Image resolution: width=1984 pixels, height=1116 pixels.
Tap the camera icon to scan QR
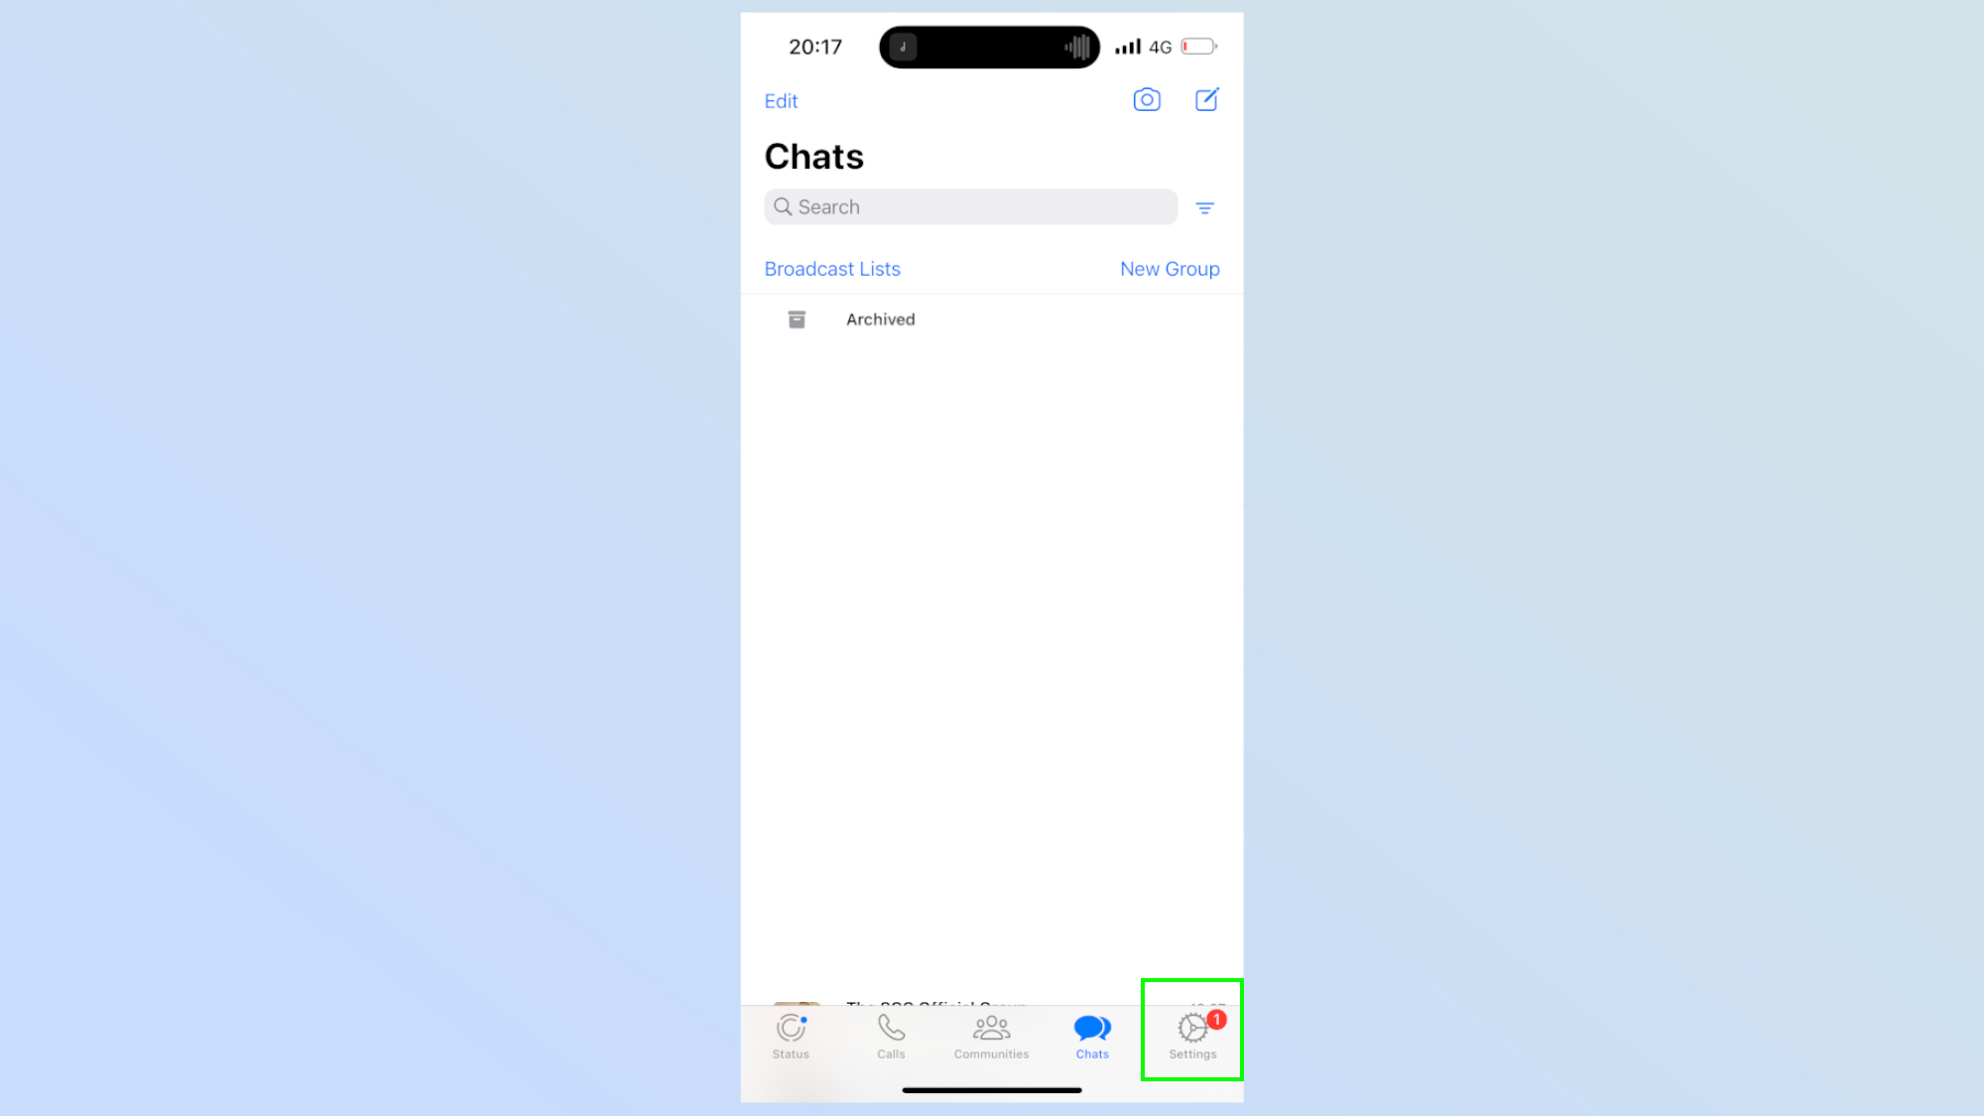(x=1146, y=98)
